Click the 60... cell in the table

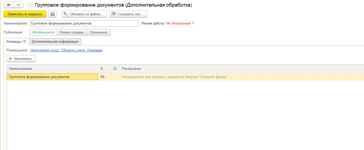click(x=104, y=77)
